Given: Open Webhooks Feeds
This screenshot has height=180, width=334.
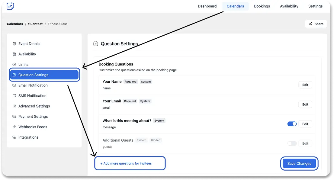Looking at the screenshot, I should coord(44,127).
